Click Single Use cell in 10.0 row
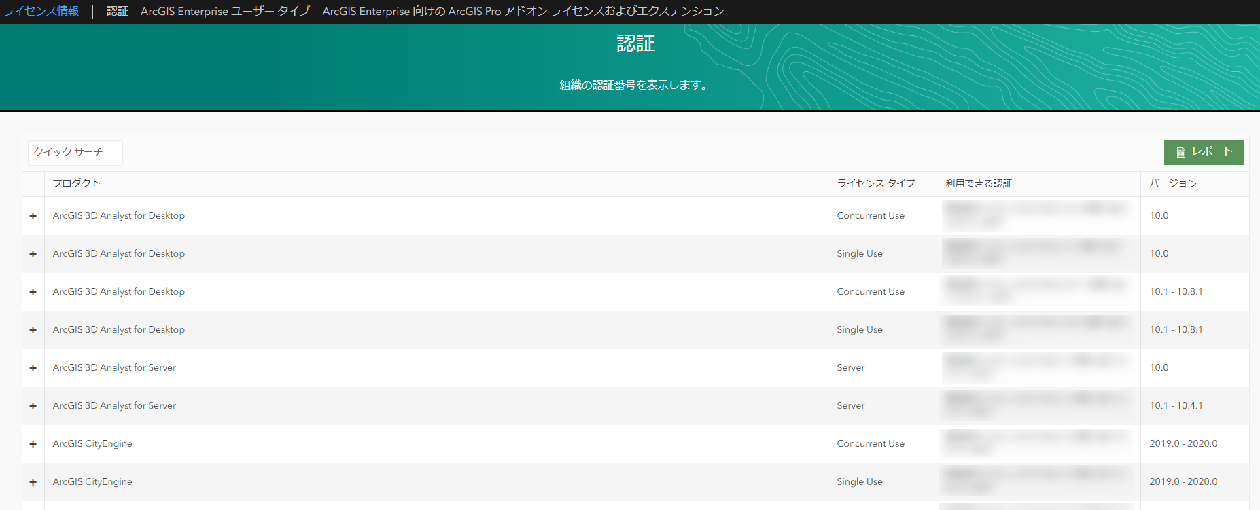 pos(860,253)
